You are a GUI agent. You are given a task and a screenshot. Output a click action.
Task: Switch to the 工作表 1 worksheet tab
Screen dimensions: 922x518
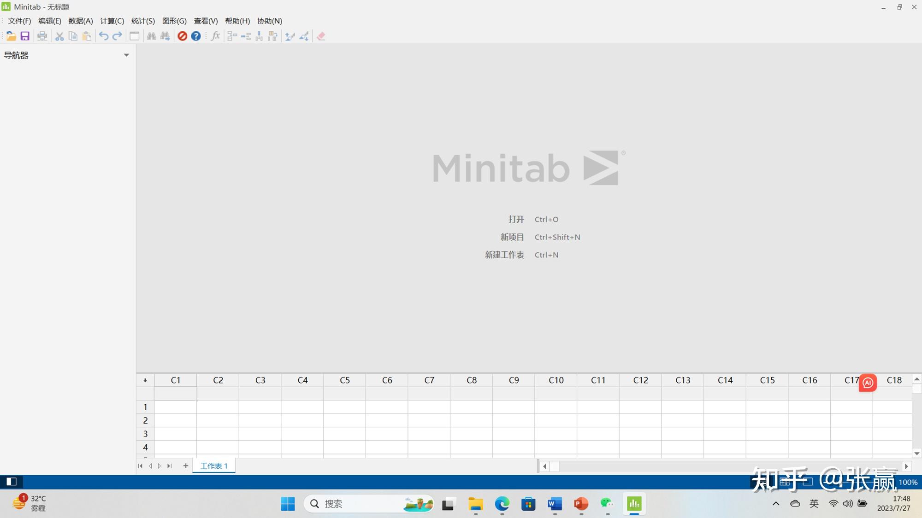click(213, 466)
